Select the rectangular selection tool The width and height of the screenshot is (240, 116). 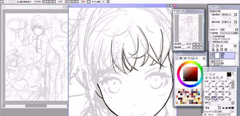coord(206,74)
